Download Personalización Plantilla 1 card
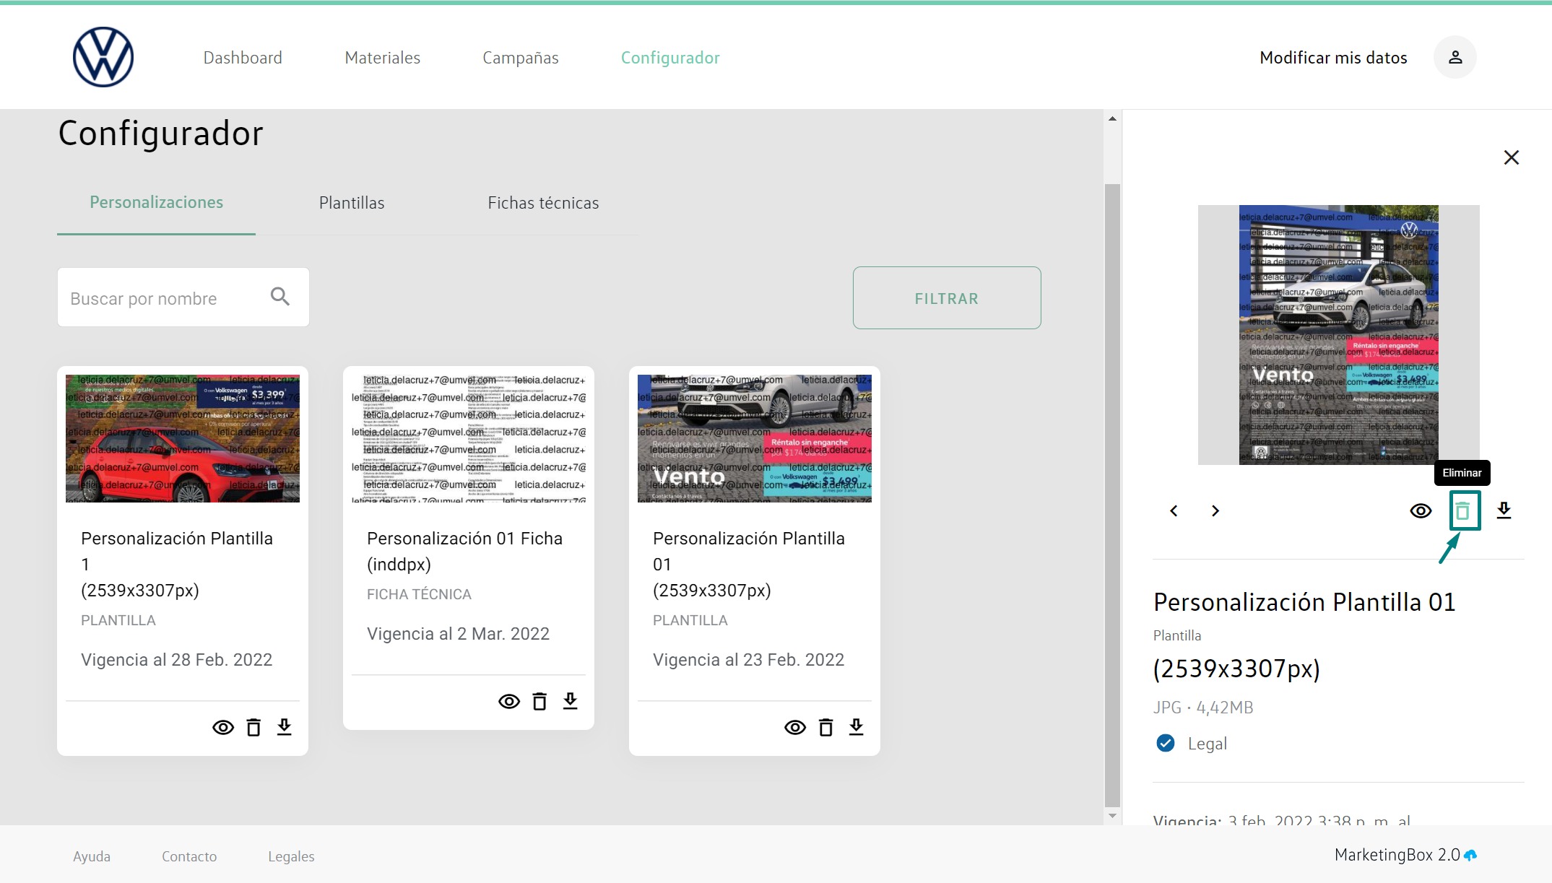Screen dimensions: 1552x883 click(x=284, y=727)
